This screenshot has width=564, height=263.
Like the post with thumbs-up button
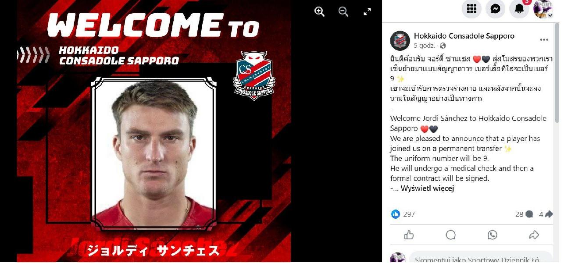coord(409,235)
